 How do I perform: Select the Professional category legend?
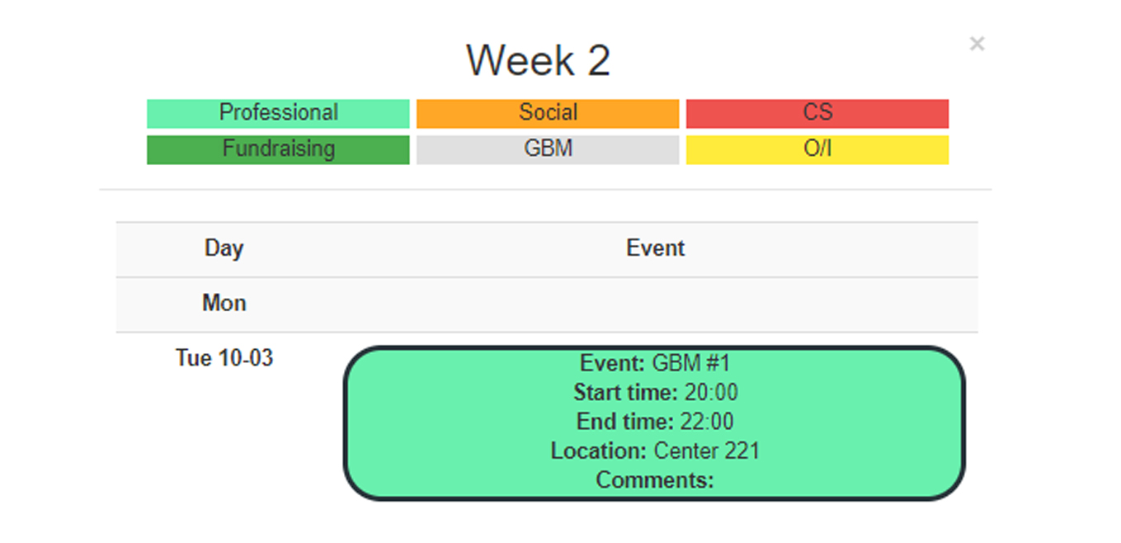point(278,113)
